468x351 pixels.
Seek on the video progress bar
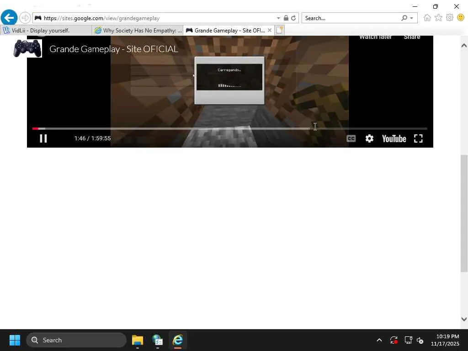[230, 128]
